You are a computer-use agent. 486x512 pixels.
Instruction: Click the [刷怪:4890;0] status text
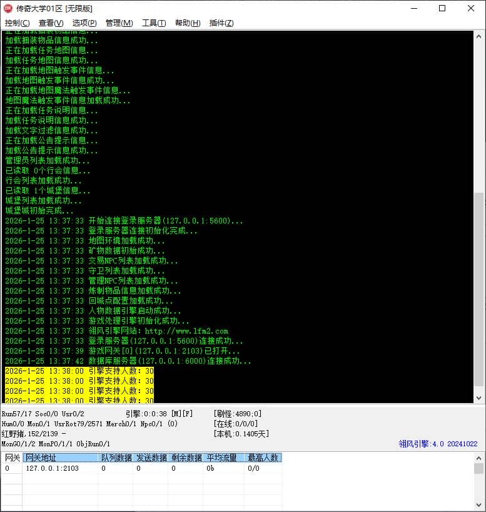coord(238,414)
